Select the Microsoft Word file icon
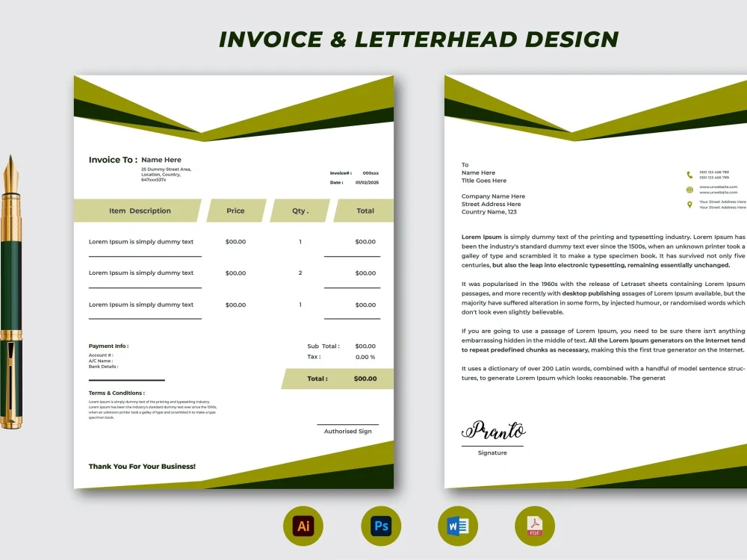This screenshot has height=560, width=747. click(x=458, y=526)
